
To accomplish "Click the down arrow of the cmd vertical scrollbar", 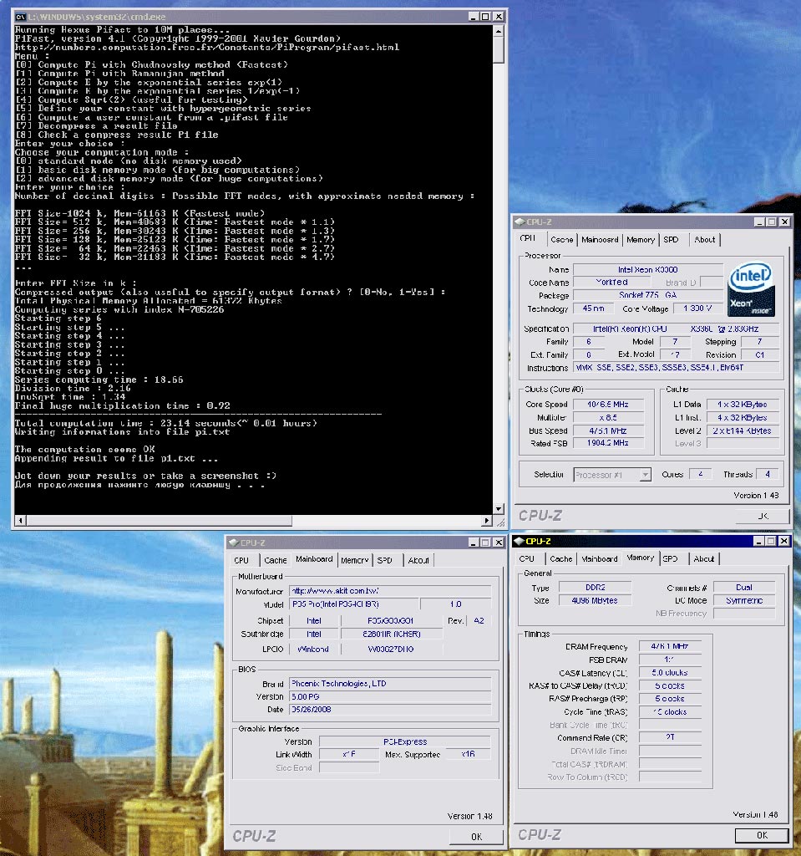I will click(x=498, y=509).
